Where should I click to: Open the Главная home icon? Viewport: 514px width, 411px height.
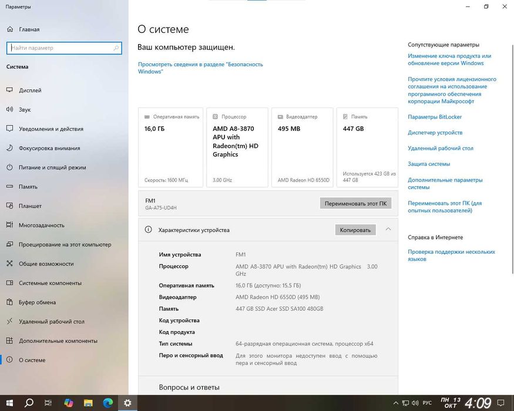[10, 29]
